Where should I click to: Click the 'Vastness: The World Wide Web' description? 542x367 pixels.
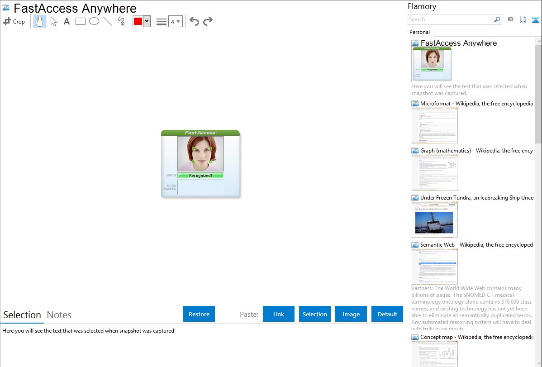click(x=471, y=308)
